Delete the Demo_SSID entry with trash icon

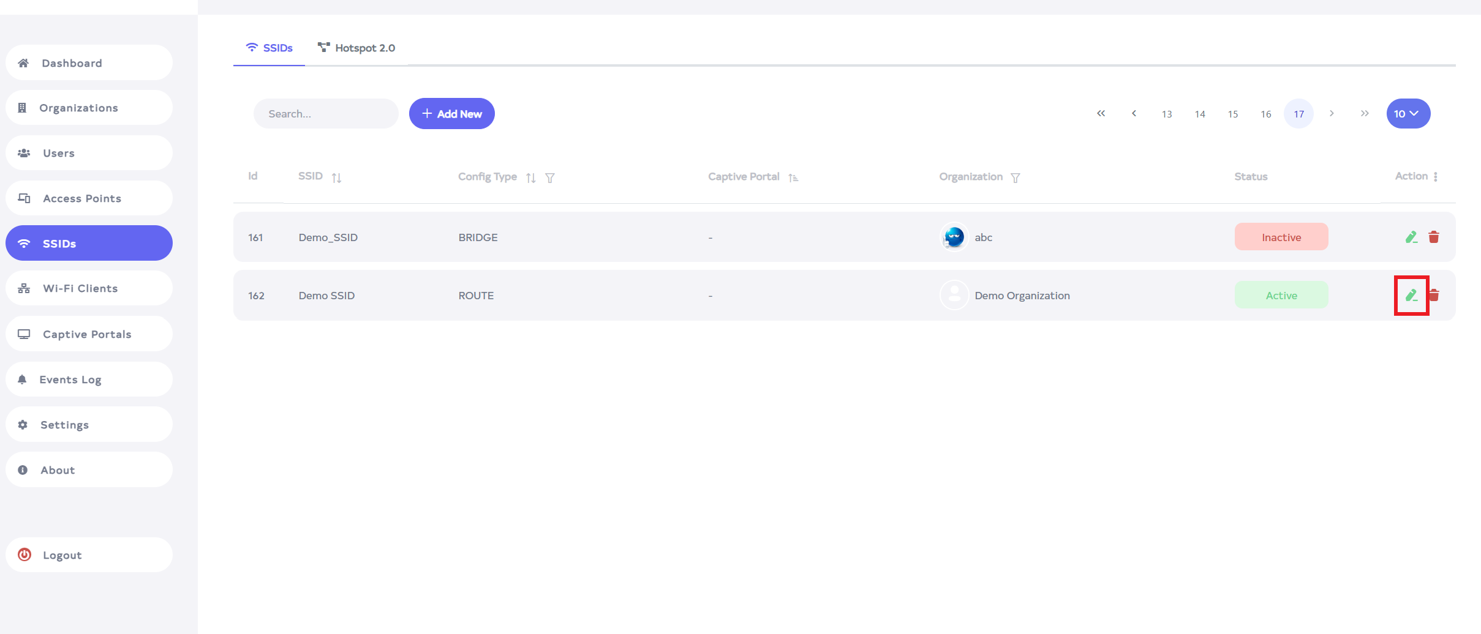tap(1434, 237)
